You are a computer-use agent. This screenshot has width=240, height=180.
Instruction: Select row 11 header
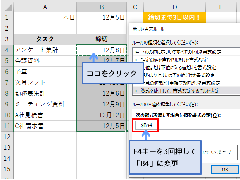click(x=7, y=126)
